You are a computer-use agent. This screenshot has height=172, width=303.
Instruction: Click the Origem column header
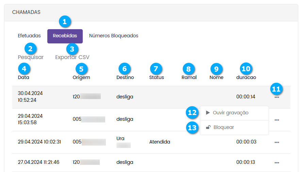coord(81,77)
